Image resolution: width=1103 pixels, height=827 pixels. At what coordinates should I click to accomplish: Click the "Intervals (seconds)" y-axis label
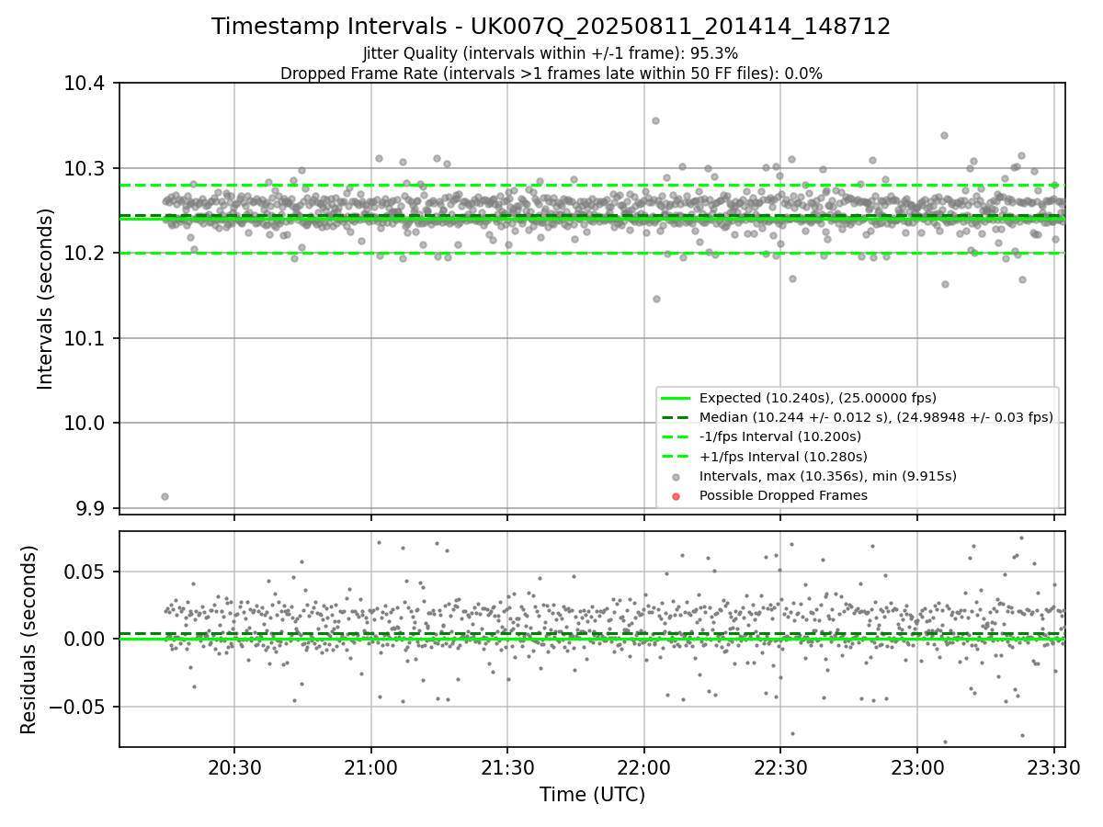pyautogui.click(x=46, y=299)
